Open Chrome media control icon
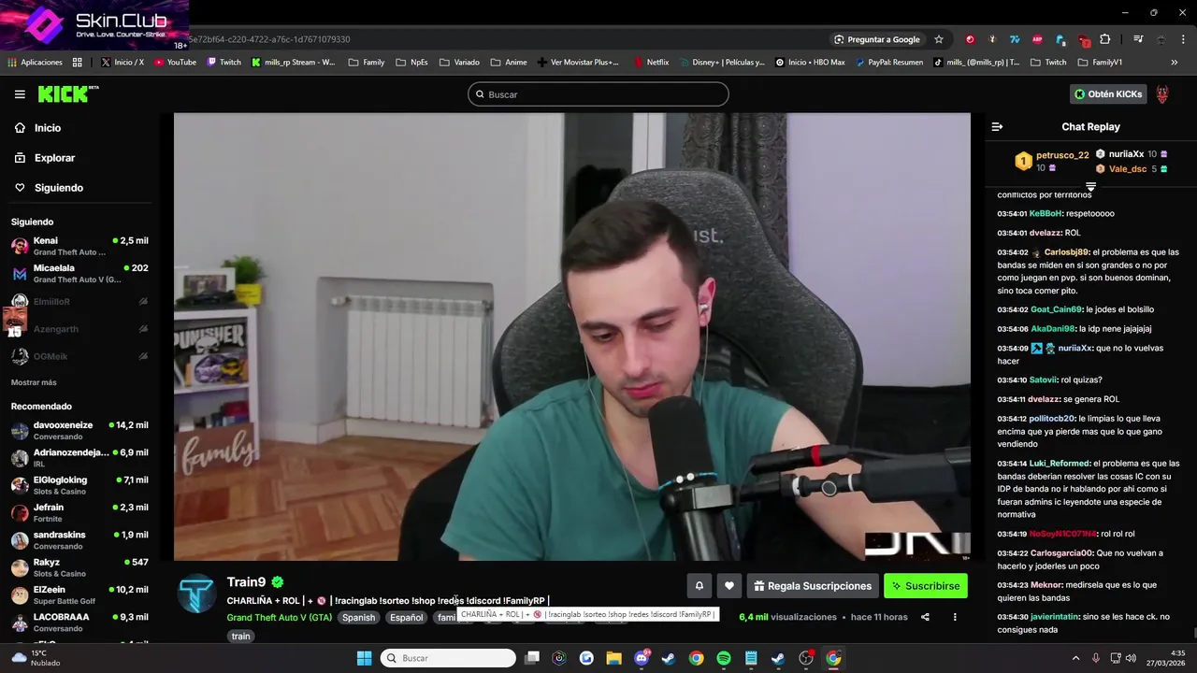Image resolution: width=1197 pixels, height=673 pixels. pos(1138,39)
